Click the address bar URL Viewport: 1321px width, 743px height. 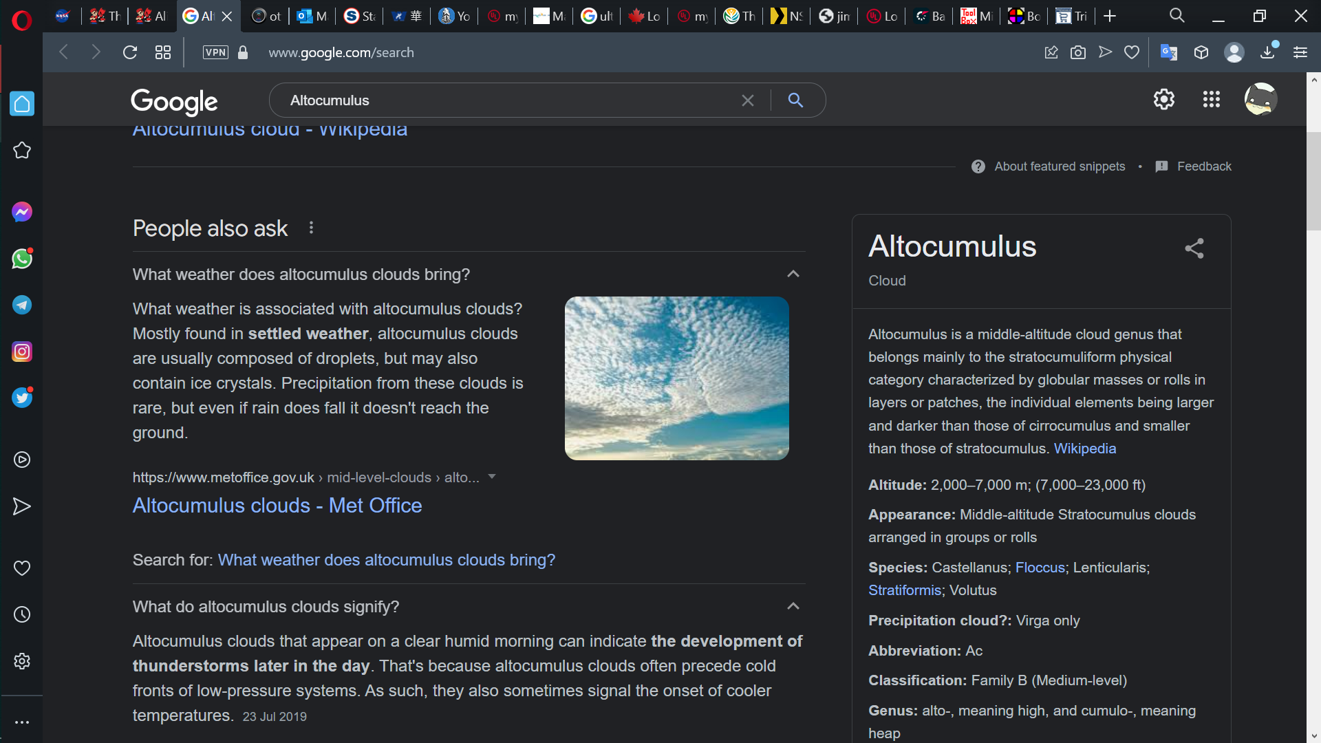[341, 52]
